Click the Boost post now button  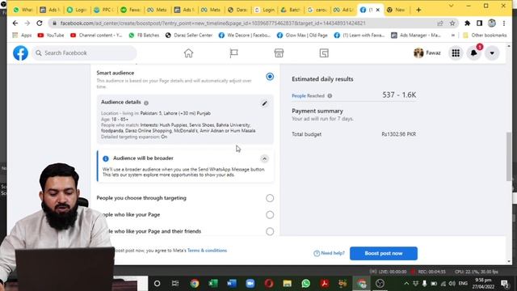(x=384, y=253)
